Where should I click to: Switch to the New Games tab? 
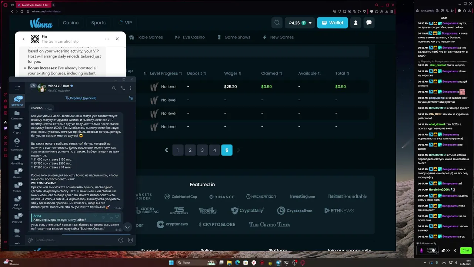coord(278,37)
